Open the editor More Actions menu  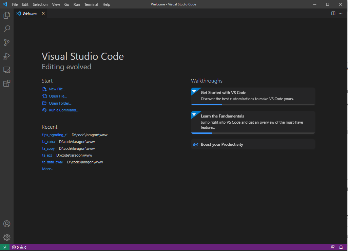coord(341,13)
